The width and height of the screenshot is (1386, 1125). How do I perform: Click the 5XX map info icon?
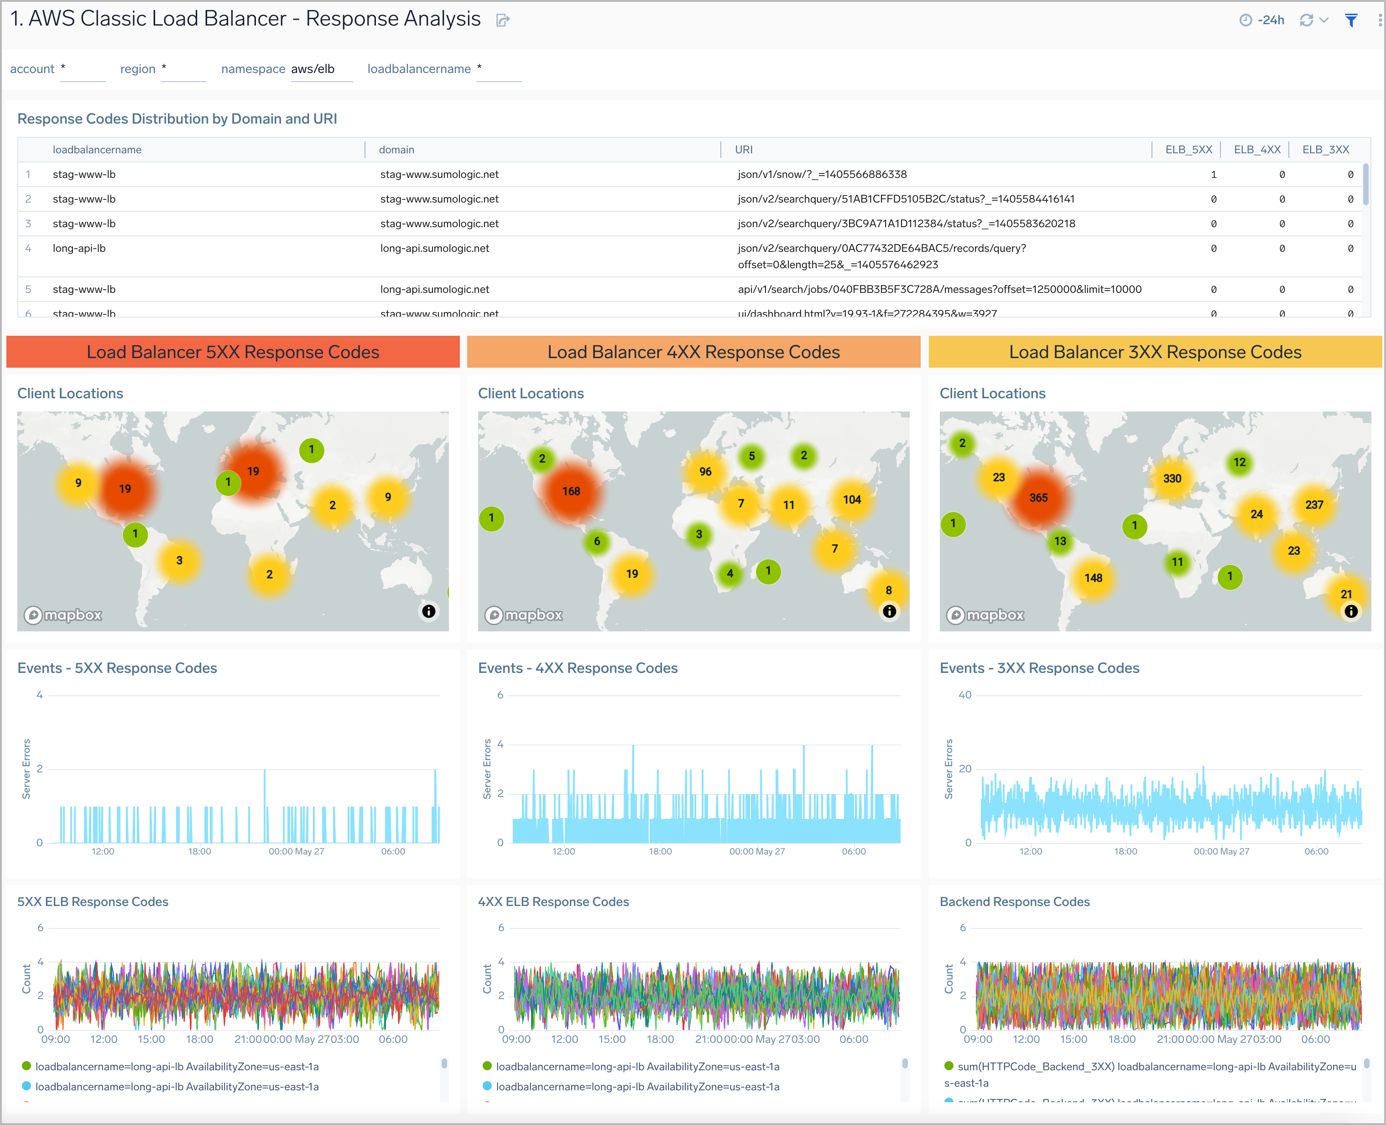(428, 611)
